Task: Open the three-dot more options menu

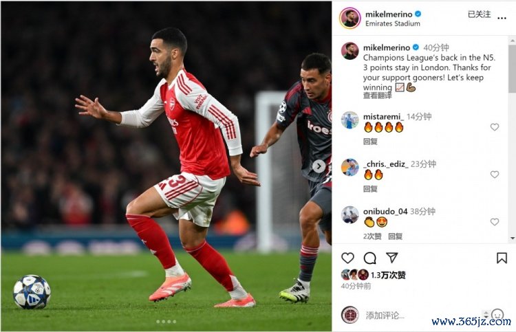Action: 502,18
